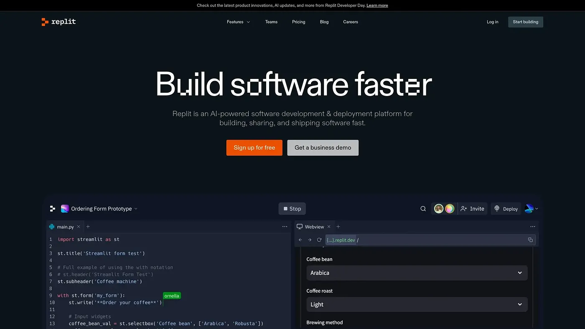Stop the running program
The image size is (585, 329).
pyautogui.click(x=292, y=209)
